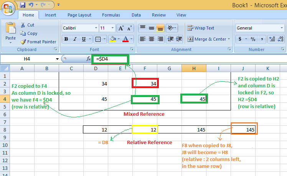Click the Name Box showing H4
The image size is (287, 176).
tap(28, 59)
